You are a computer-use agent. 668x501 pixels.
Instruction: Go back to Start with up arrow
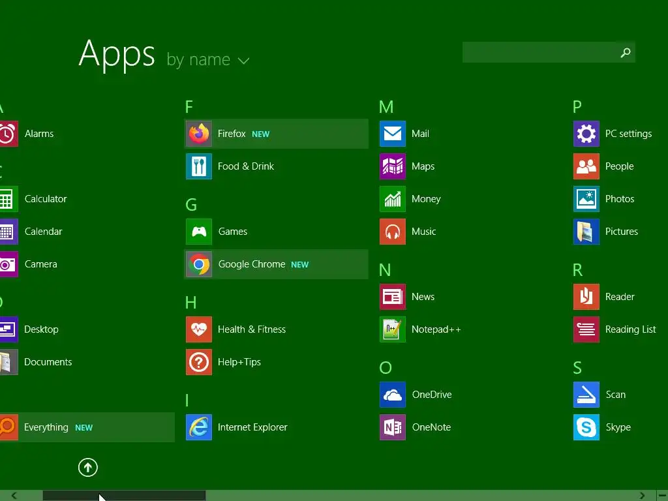[x=88, y=467]
